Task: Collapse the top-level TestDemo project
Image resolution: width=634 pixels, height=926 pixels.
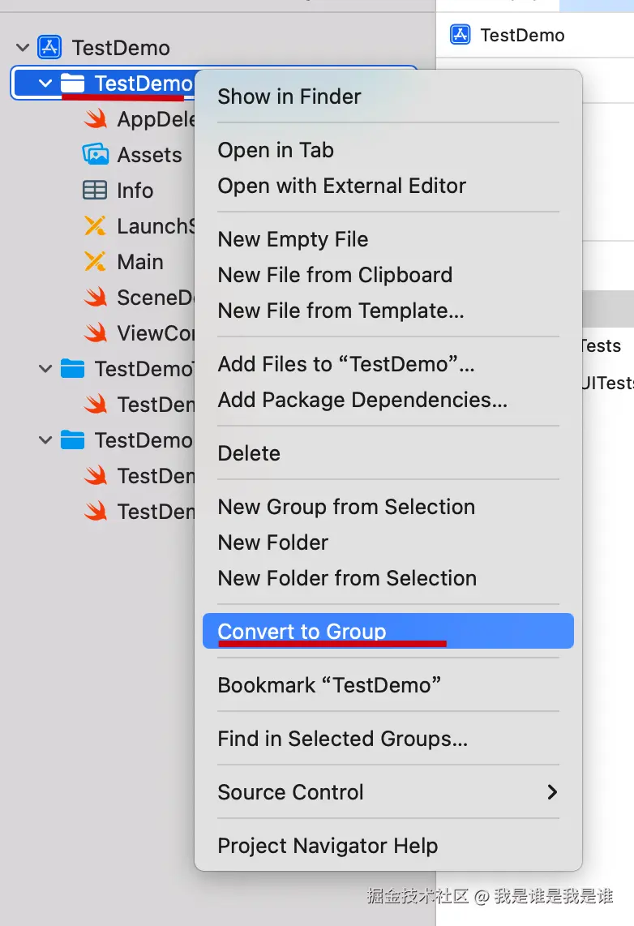Action: coord(23,47)
